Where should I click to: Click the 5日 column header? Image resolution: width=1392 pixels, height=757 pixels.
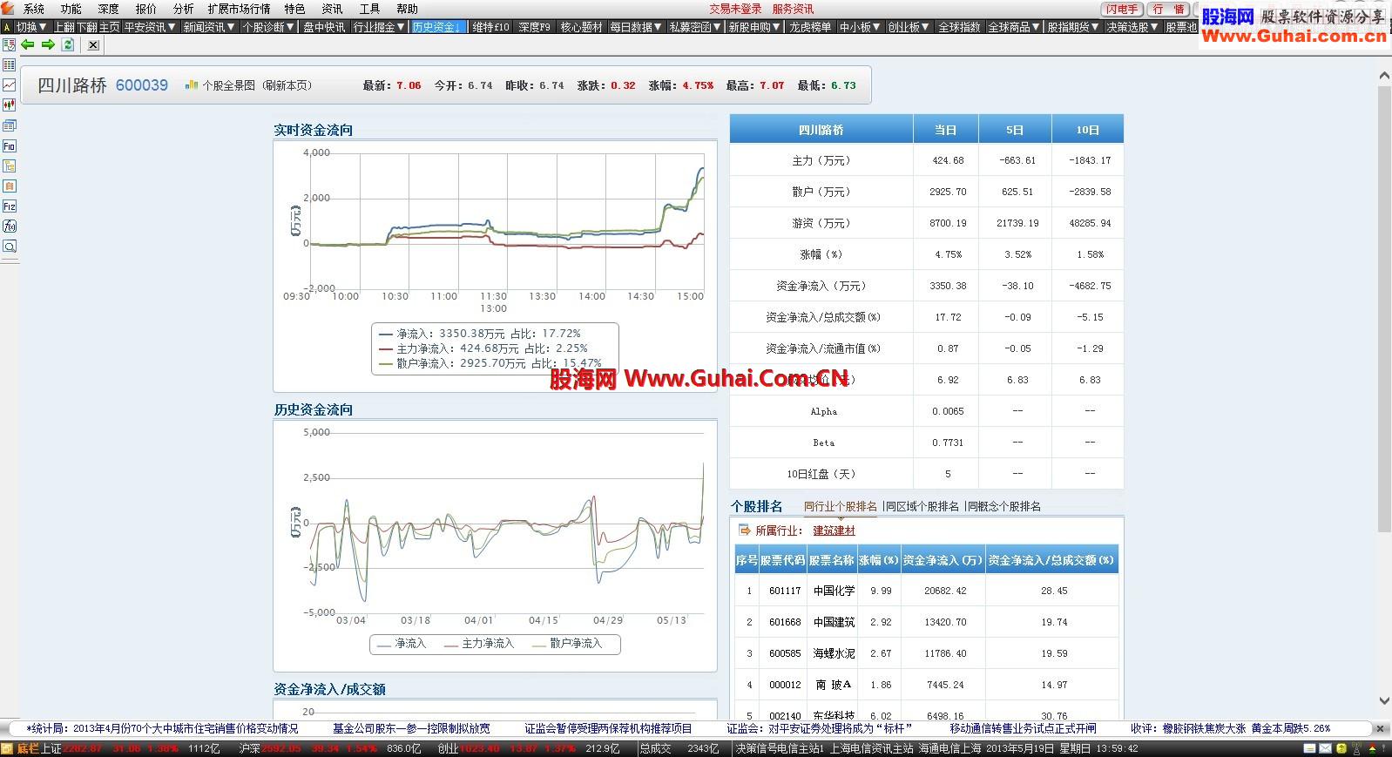tap(1015, 130)
